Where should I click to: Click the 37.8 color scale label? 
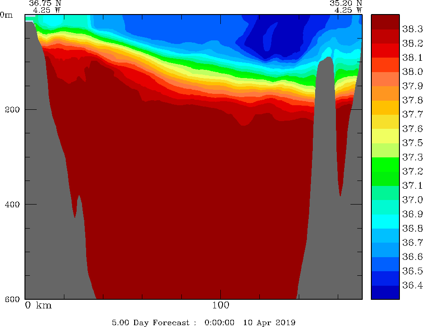[413, 100]
